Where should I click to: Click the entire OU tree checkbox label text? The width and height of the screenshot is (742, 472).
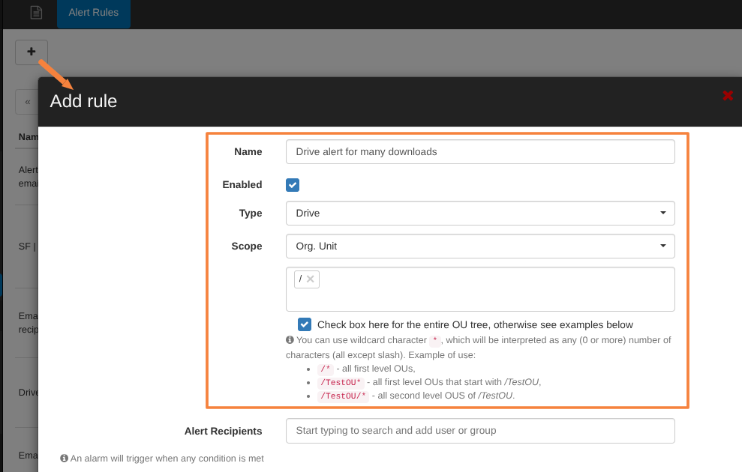[x=475, y=324]
